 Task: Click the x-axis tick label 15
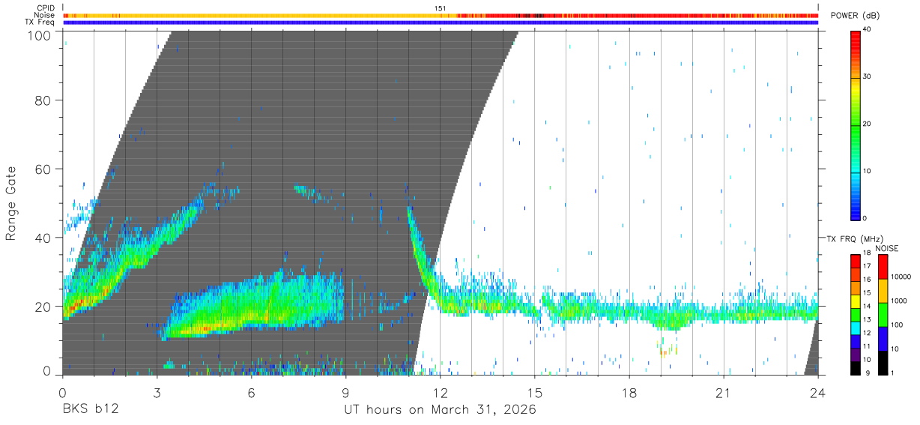[534, 393]
